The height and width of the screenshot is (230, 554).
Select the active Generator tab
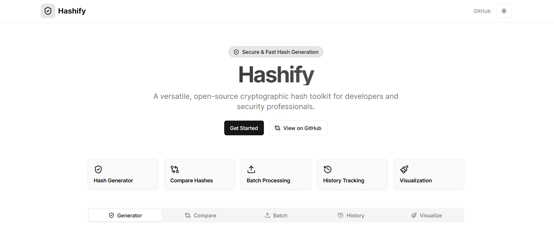125,215
